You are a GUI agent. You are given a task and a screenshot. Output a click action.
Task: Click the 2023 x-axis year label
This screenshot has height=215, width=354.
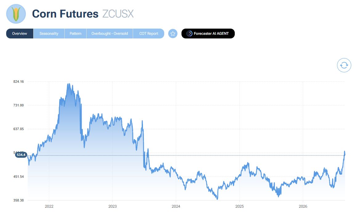point(112,206)
